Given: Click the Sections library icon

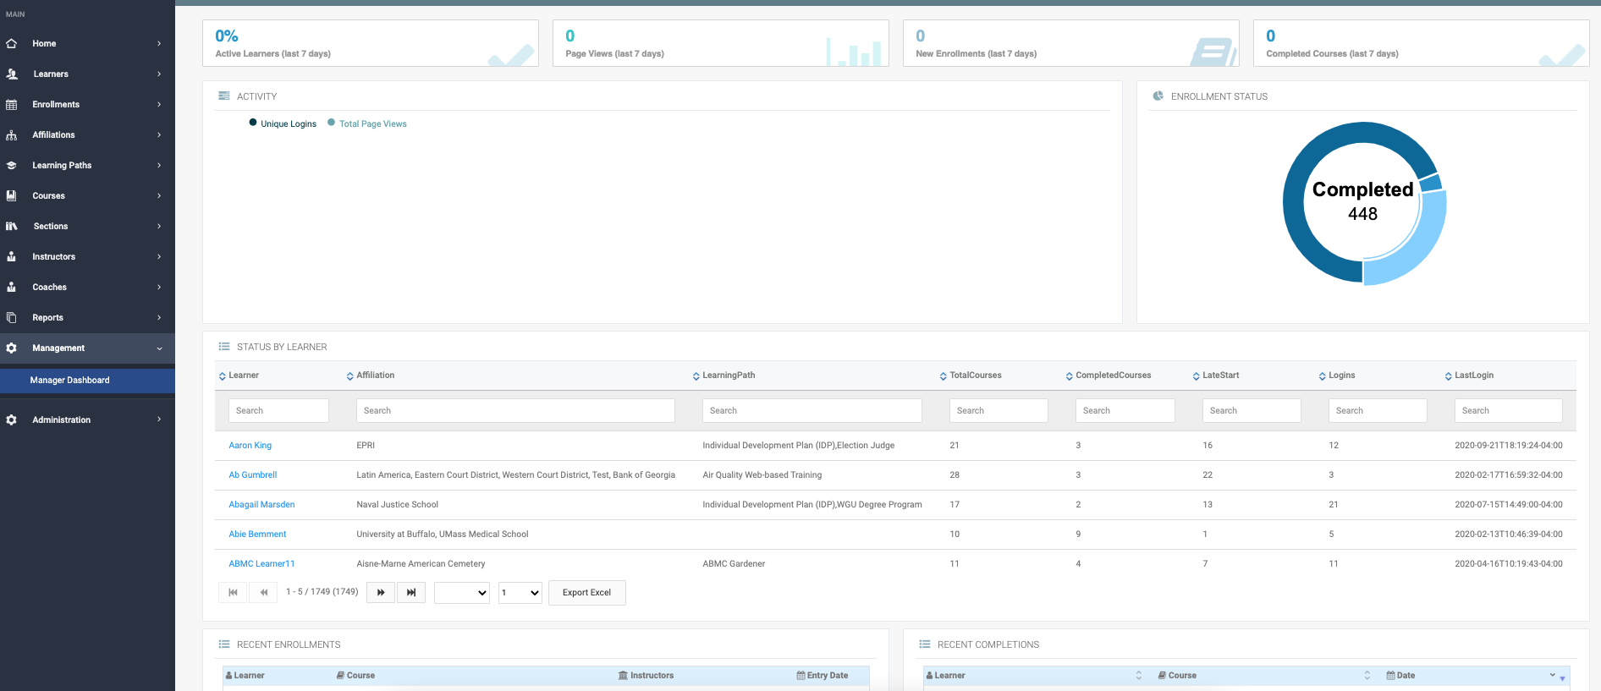Looking at the screenshot, I should pos(12,227).
